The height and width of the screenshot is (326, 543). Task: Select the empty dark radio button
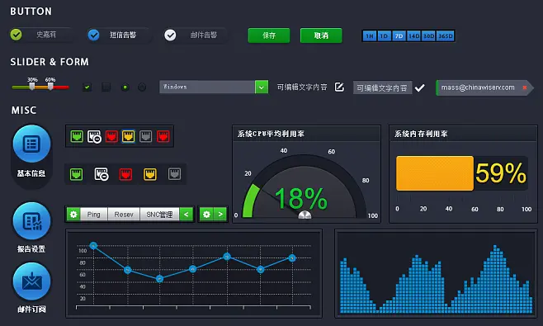(142, 87)
